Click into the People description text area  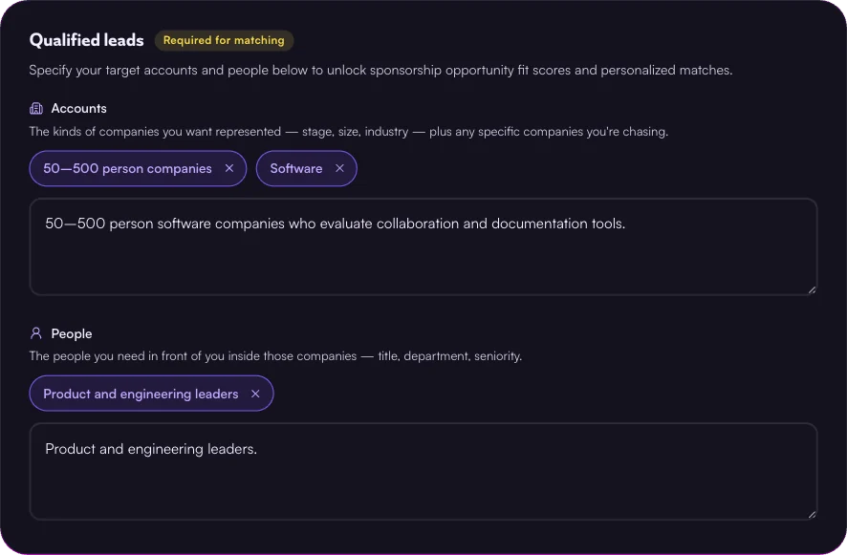coord(423,471)
